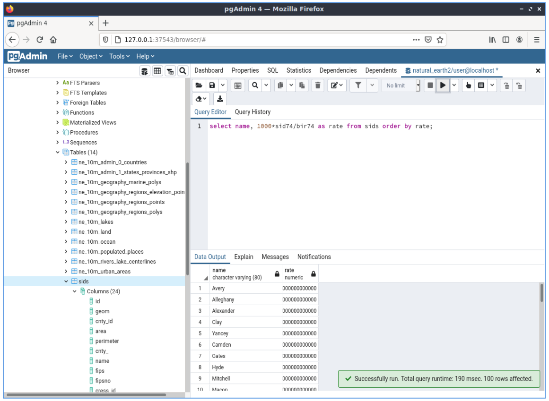549x401 pixels.
Task: Click the Filter funnel icon
Action: coord(358,85)
